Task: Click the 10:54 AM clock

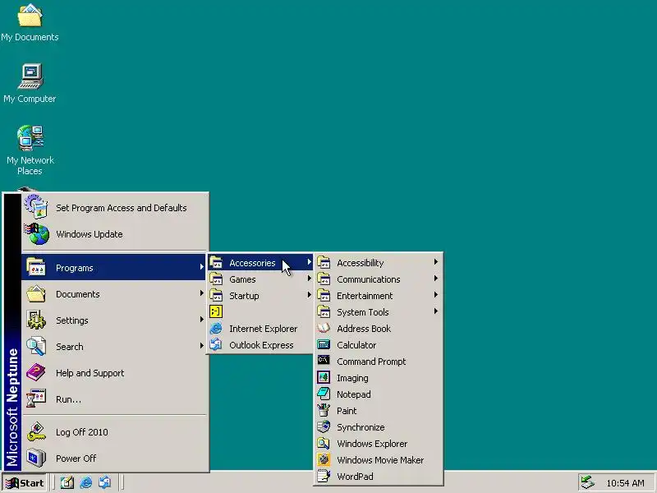Action: click(x=625, y=483)
